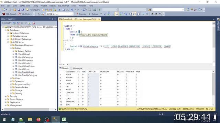This screenshot has width=220, height=123.
Task: Open the Connect dropdown in Object Explorer
Action: click(7, 23)
